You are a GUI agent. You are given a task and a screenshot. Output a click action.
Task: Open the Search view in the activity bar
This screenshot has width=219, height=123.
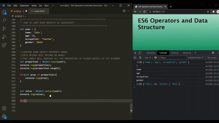pos(4,20)
